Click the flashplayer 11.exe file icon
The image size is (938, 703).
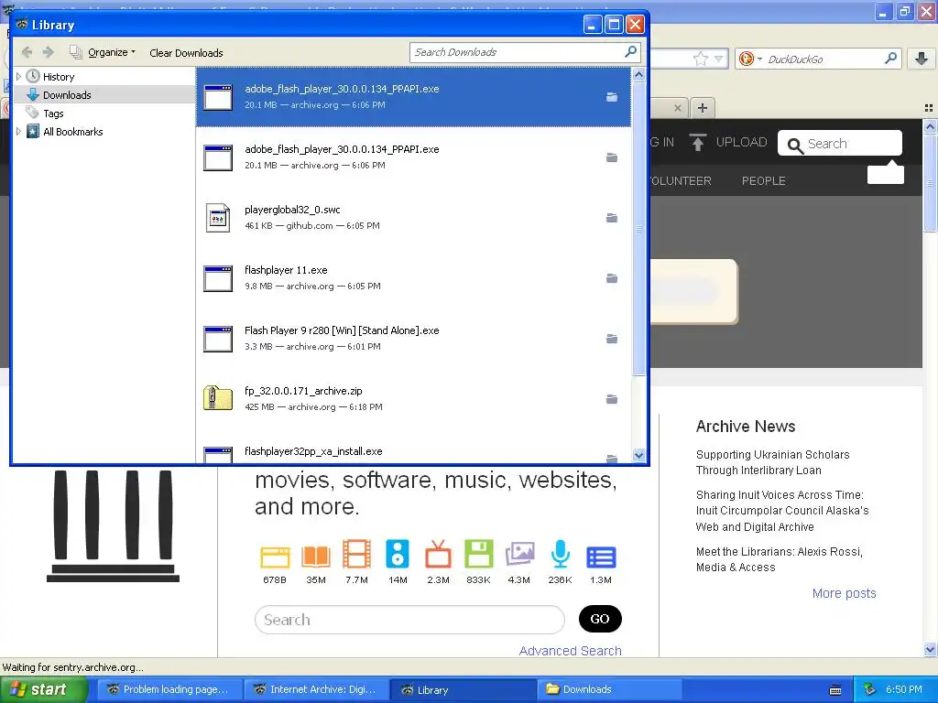click(x=218, y=278)
